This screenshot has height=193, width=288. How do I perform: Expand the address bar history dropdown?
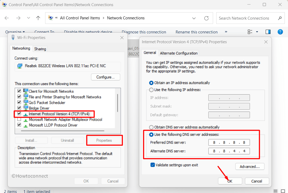click(194, 18)
